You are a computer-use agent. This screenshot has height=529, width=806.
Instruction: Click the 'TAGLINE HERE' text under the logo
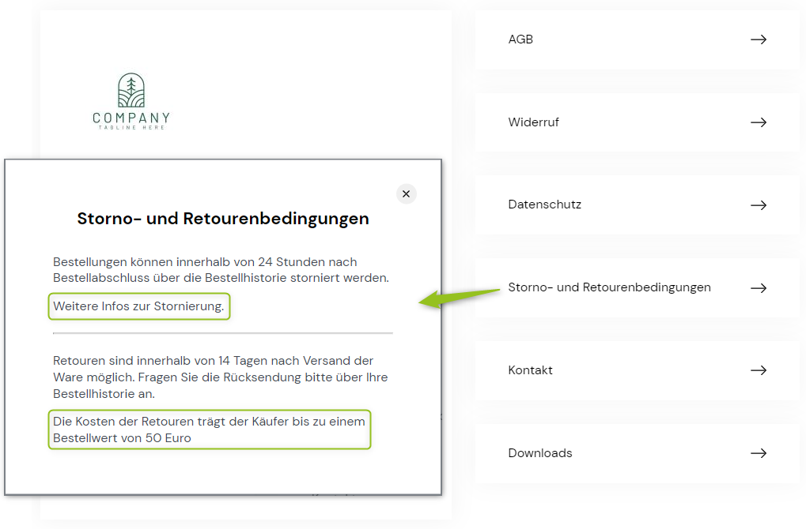[x=131, y=127]
